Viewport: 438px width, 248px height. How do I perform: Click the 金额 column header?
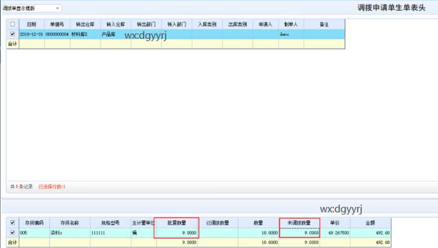click(370, 223)
